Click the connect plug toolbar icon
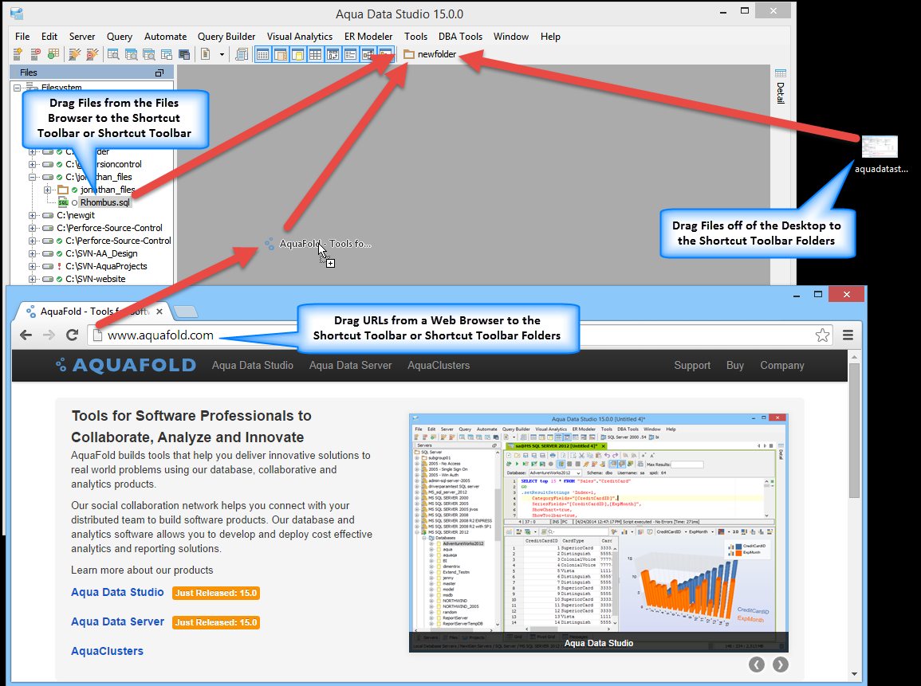Viewport: 921px width, 686px height. tap(75, 54)
